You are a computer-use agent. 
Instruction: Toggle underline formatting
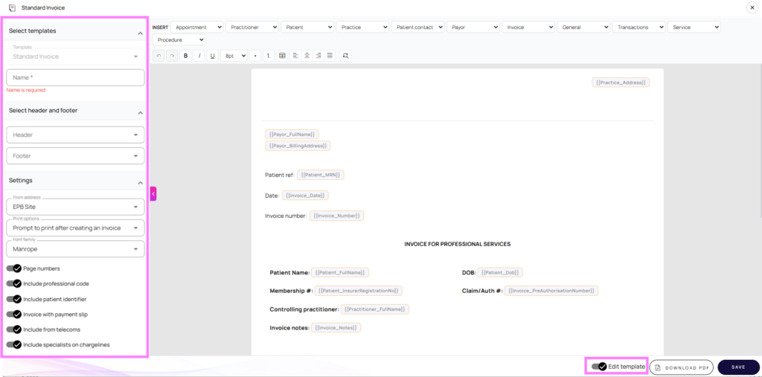pos(212,56)
